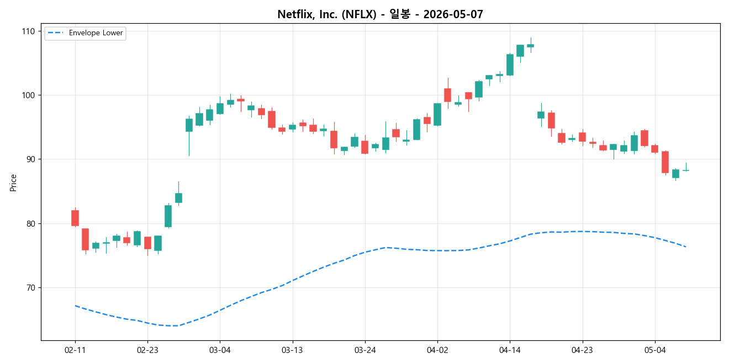The image size is (729, 364).
Task: Click the 110 y-axis tick label
Action: (28, 31)
